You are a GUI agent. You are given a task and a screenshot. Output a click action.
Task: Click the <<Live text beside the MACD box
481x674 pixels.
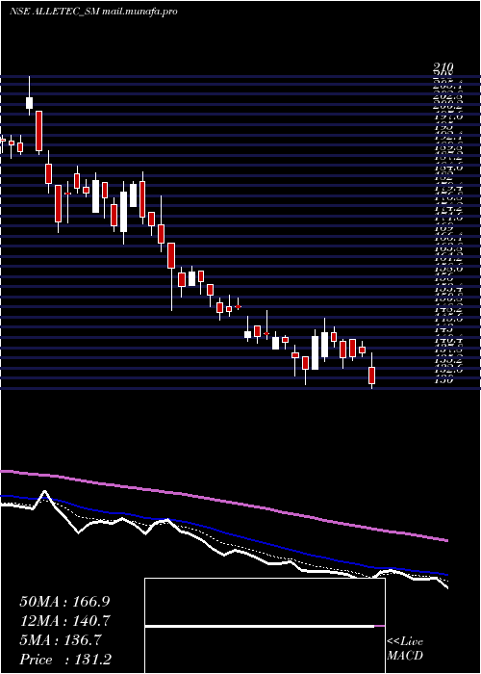[405, 642]
